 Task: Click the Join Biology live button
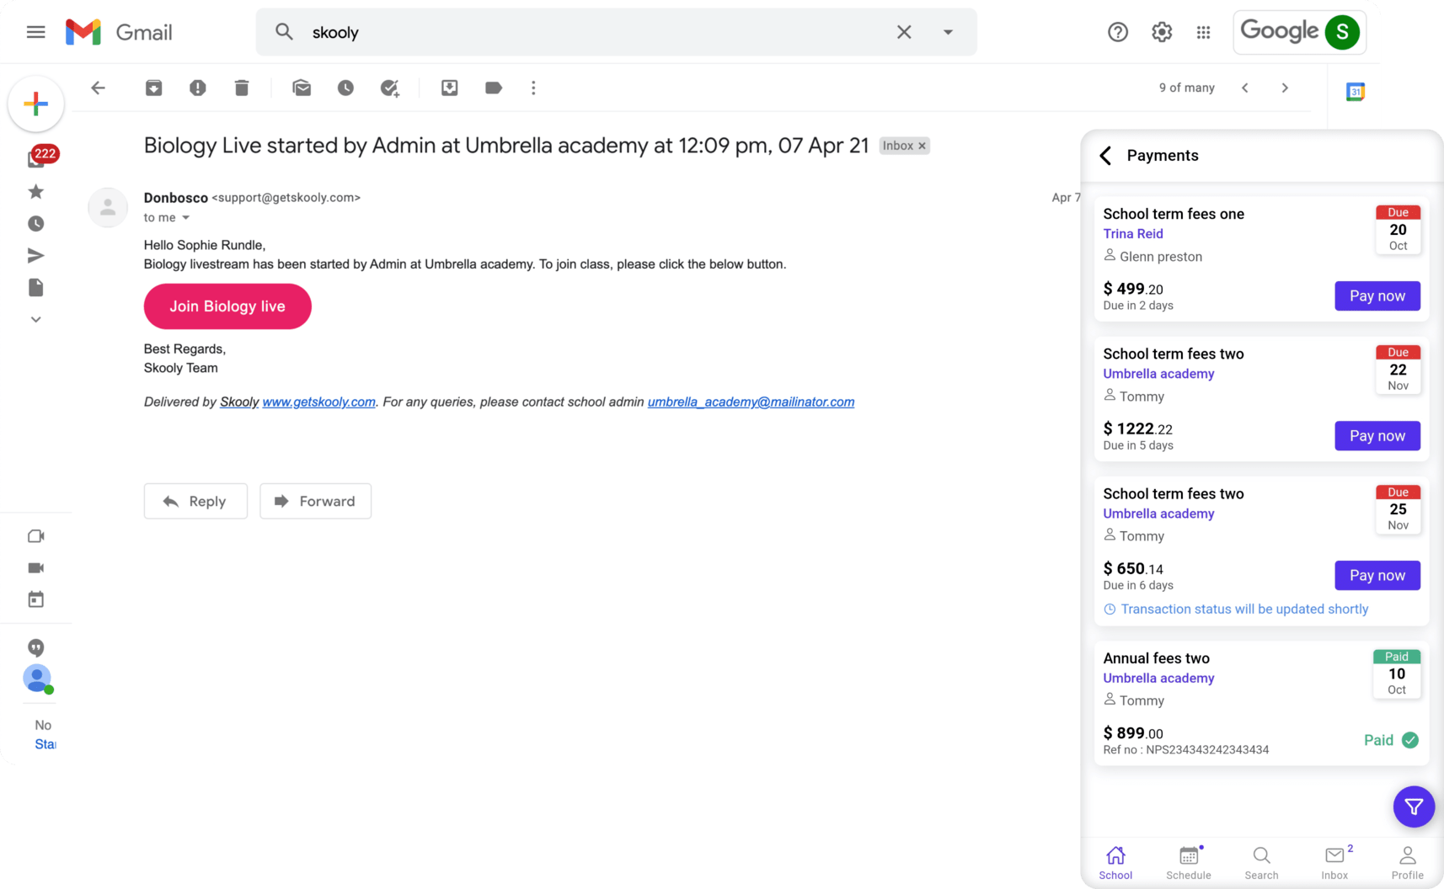tap(227, 306)
